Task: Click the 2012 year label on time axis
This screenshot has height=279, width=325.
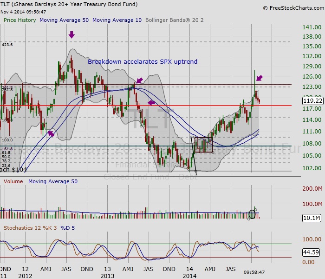Action: point(25,276)
